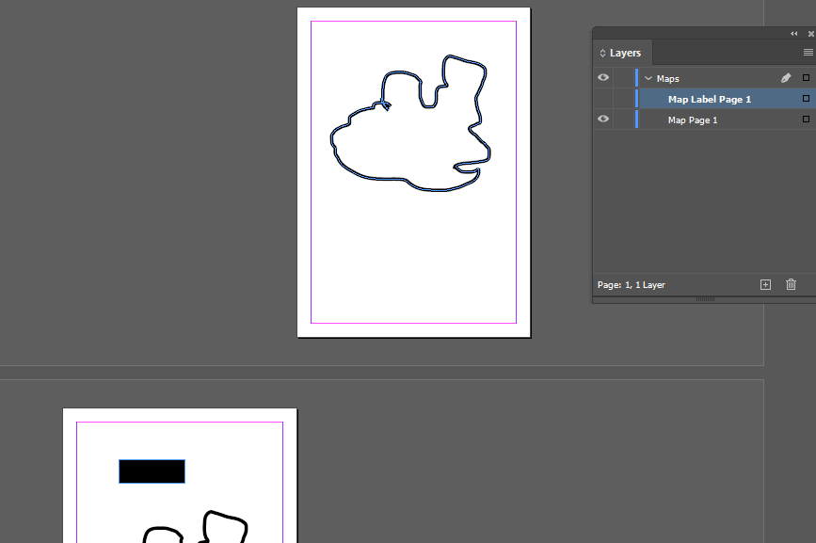This screenshot has height=543, width=816.
Task: Show the Map Label Page 1 layer
Action: coord(602,99)
